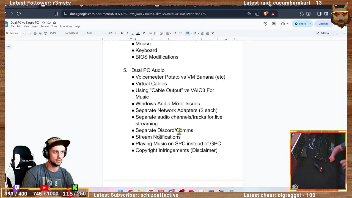Open version history clock icon
The image size is (352, 198).
point(265,24)
